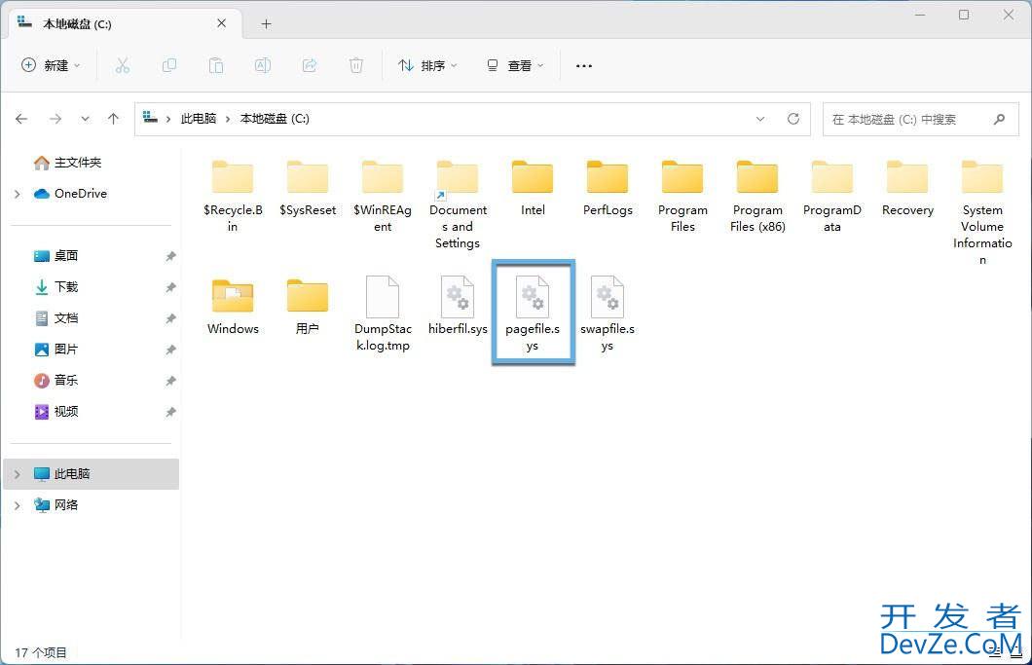The image size is (1032, 665).
Task: Unpin 桌面 using its pin icon
Action: pos(170,256)
